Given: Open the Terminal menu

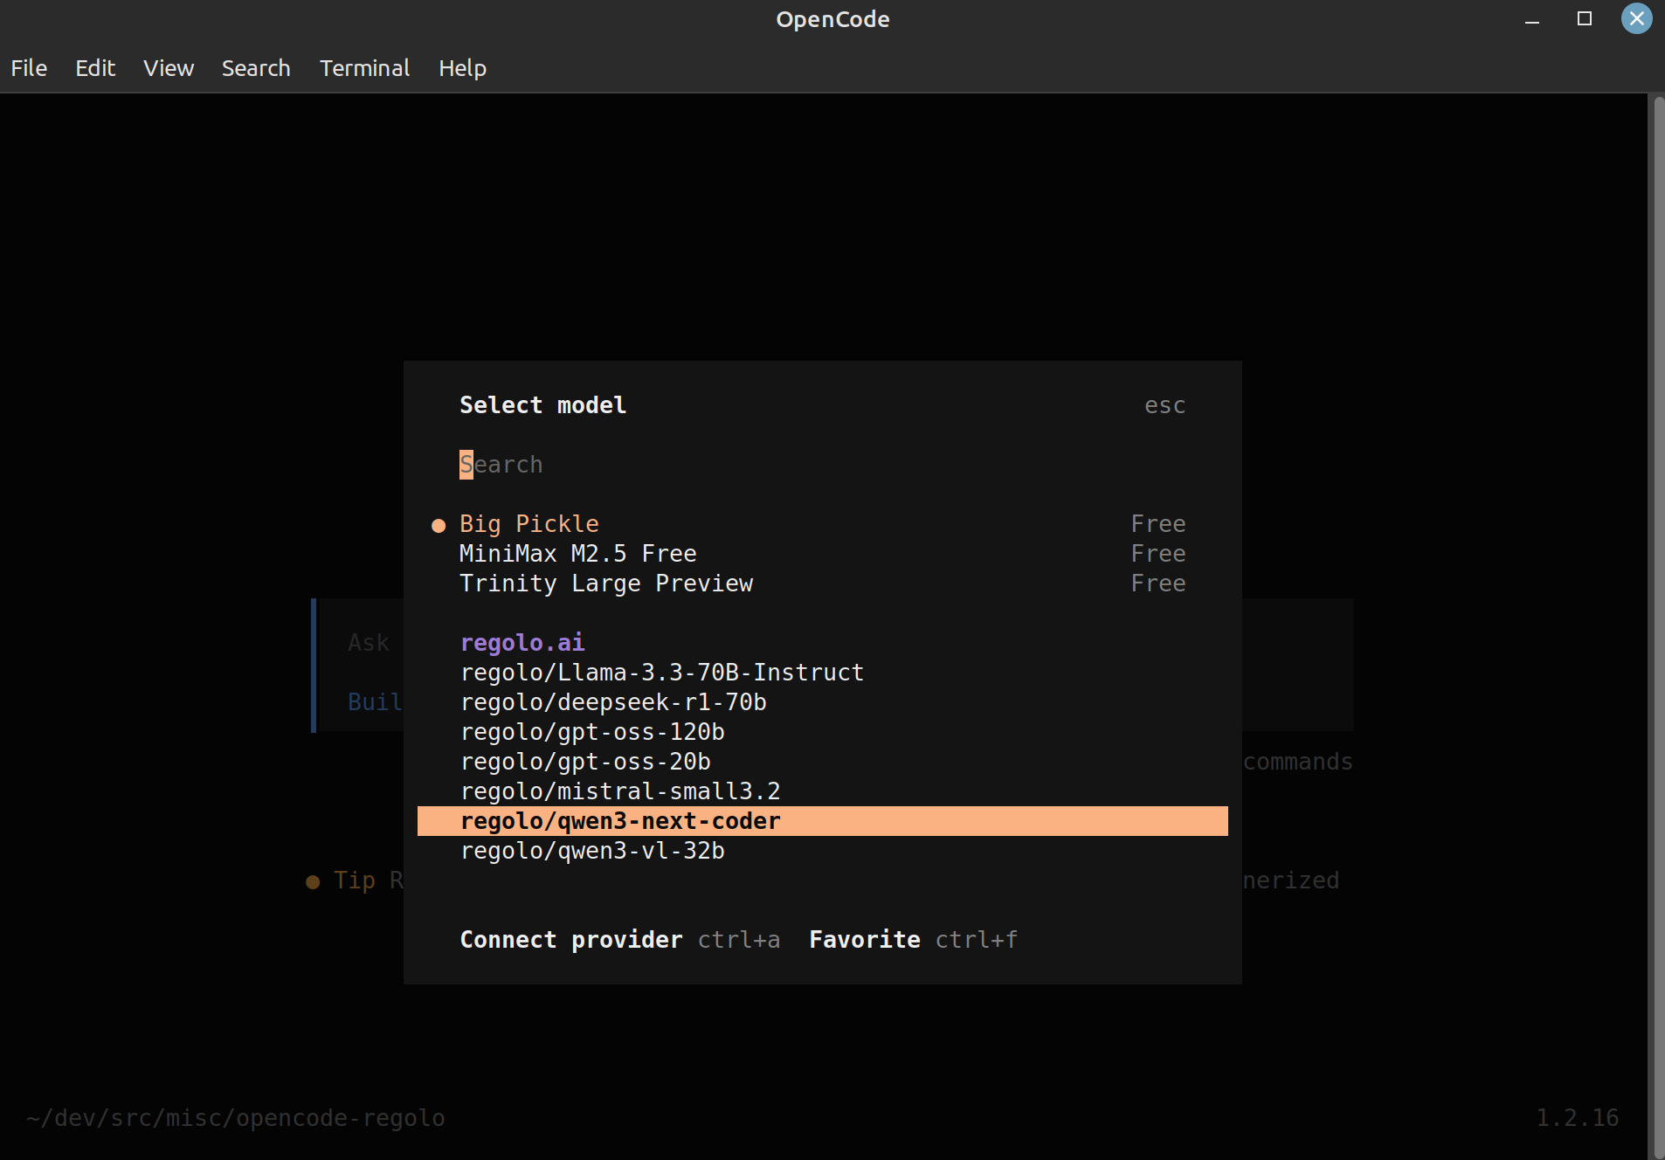Looking at the screenshot, I should point(364,68).
